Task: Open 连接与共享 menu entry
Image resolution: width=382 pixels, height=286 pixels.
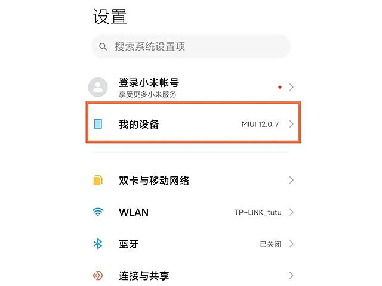Action: click(144, 275)
